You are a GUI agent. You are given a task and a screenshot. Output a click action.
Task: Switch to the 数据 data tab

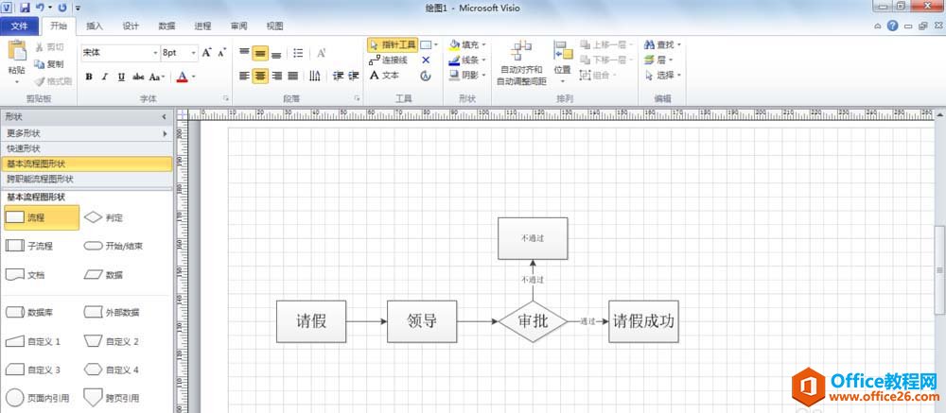click(166, 26)
